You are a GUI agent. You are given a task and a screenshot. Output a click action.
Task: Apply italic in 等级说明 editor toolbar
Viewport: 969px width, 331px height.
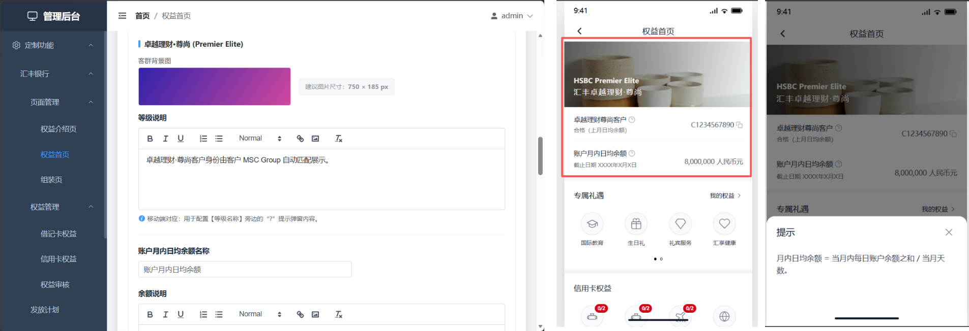pyautogui.click(x=165, y=139)
